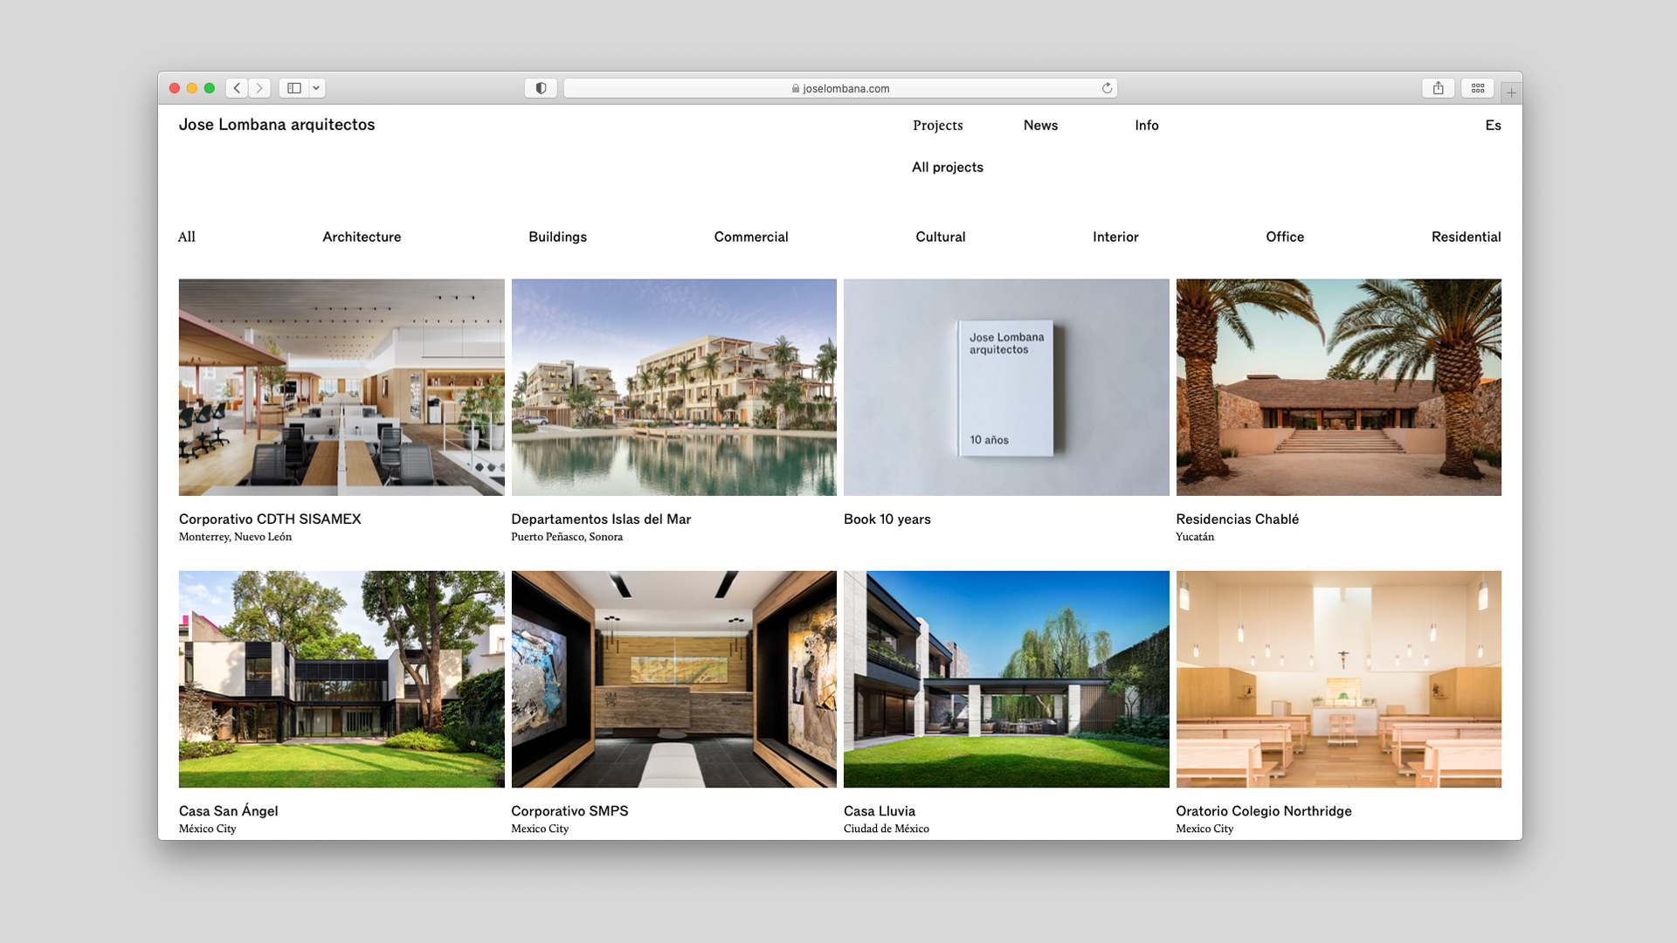Click the Residencias Chablé title
Screen dimensions: 1677x943
tap(1237, 520)
